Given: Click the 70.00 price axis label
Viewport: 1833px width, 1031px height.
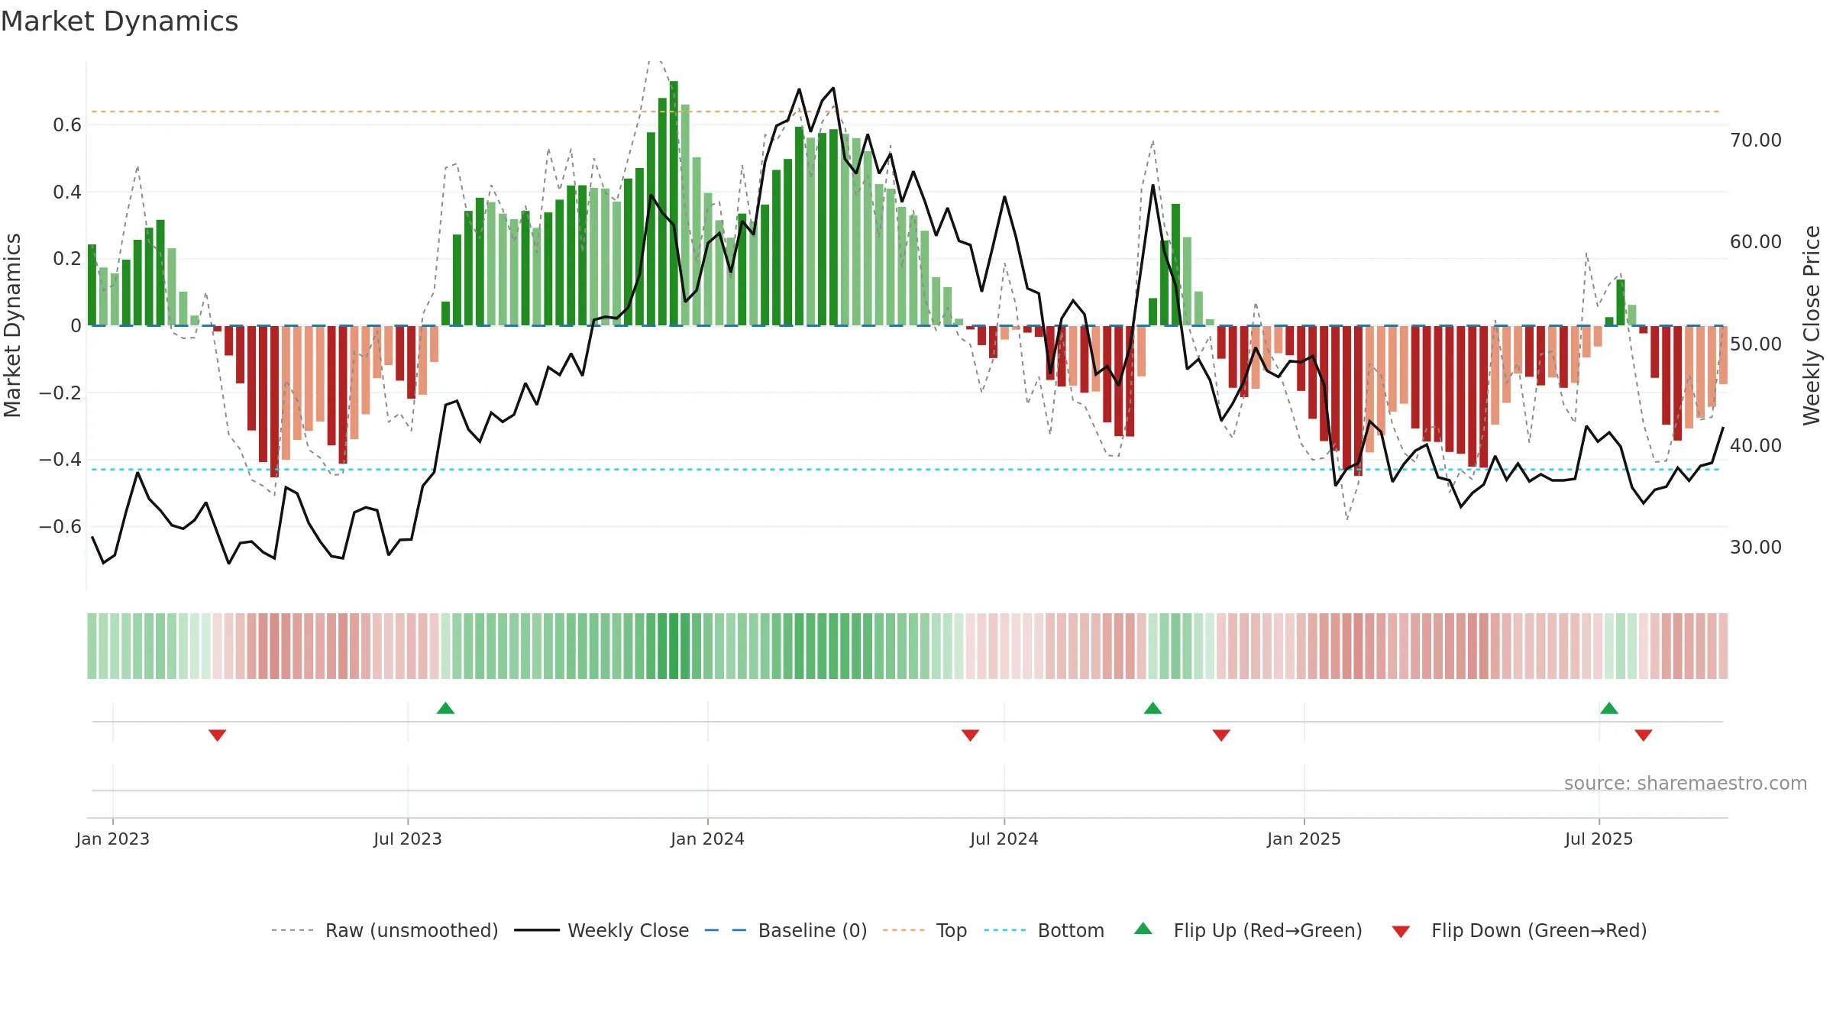Looking at the screenshot, I should (x=1756, y=141).
